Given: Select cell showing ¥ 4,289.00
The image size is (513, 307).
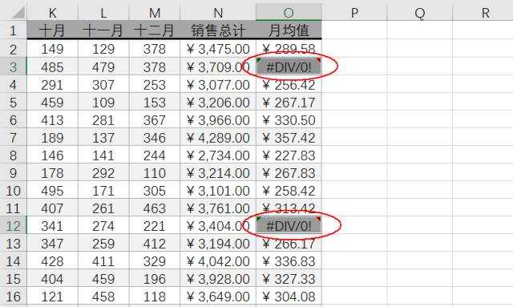Looking at the screenshot, I should [x=218, y=137].
